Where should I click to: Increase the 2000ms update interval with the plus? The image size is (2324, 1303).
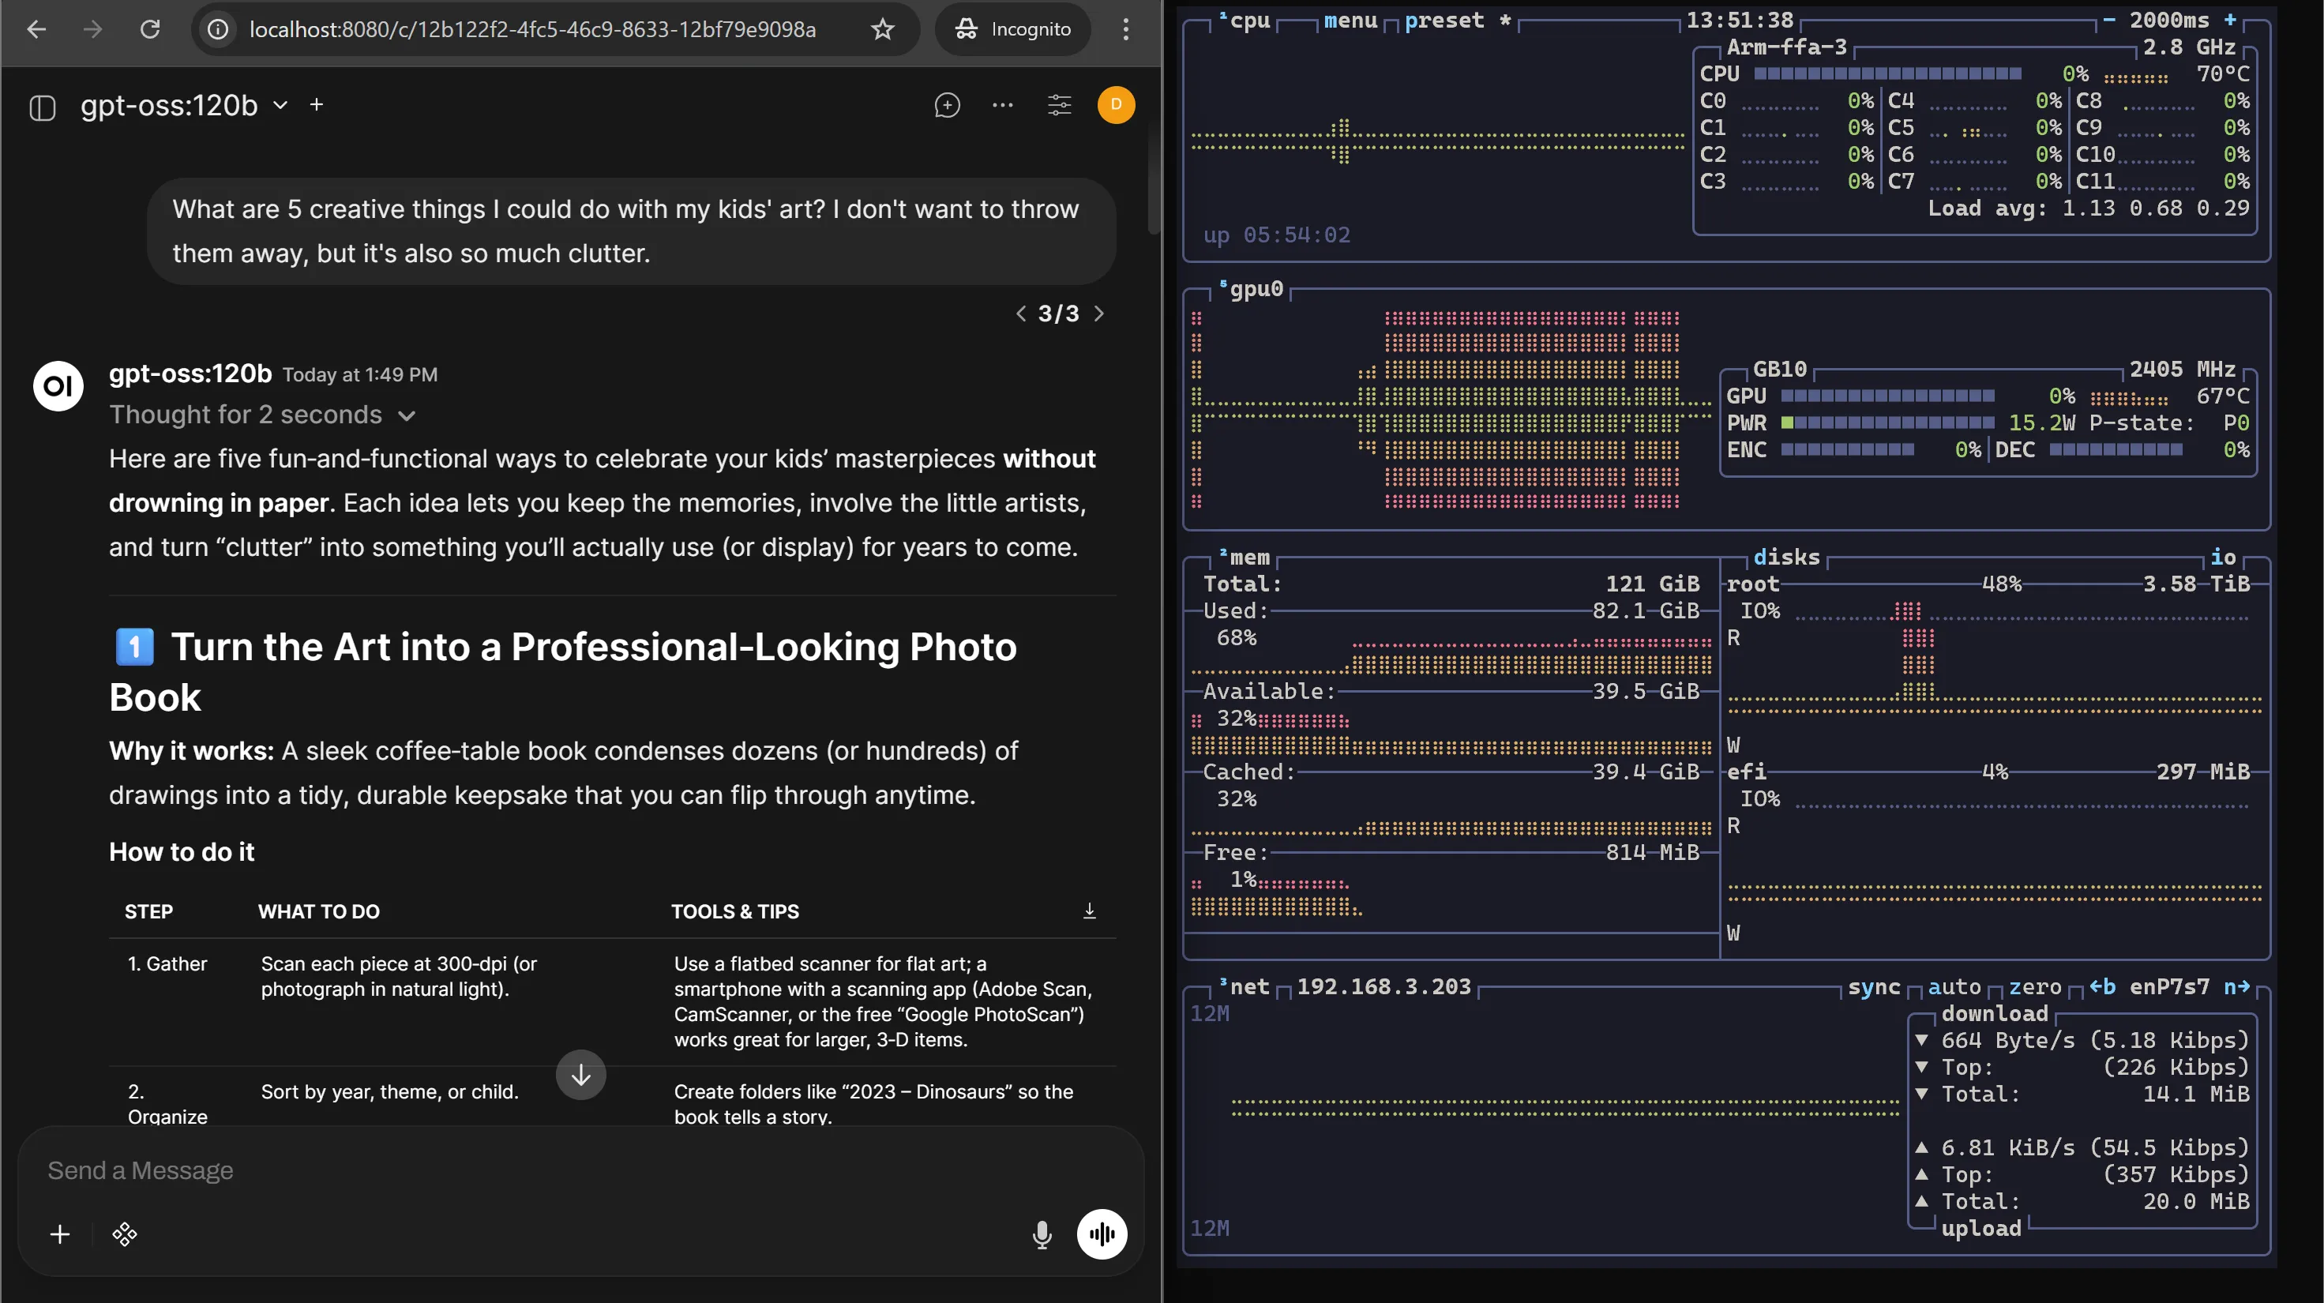tap(2228, 20)
